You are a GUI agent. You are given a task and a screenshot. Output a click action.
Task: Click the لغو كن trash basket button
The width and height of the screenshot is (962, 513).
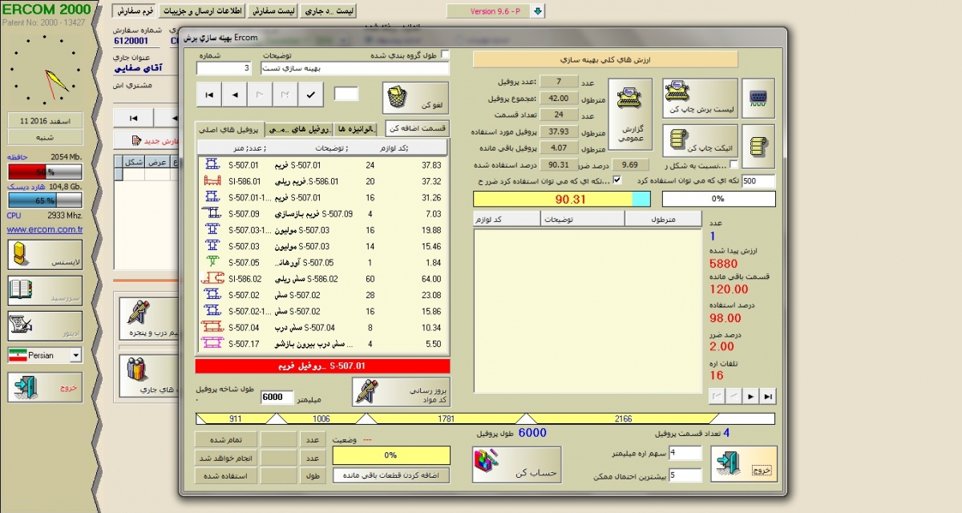coord(415,99)
